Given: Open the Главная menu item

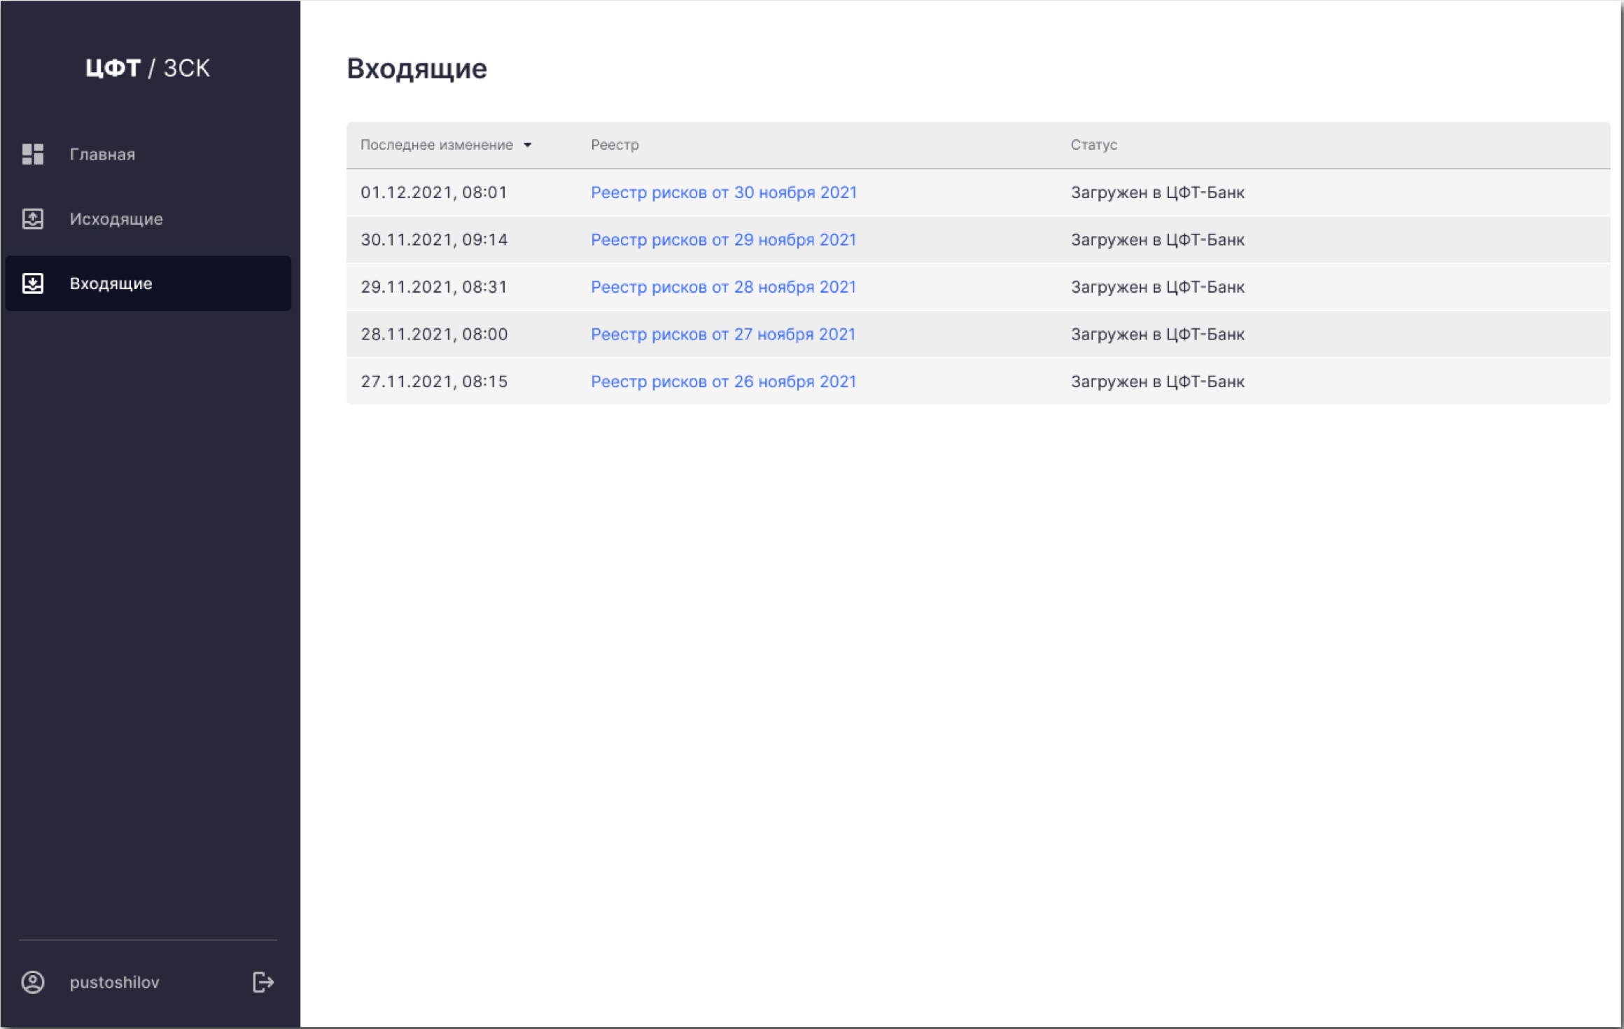Looking at the screenshot, I should tap(102, 154).
